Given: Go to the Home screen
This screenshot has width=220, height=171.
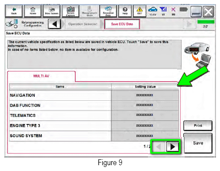Looking at the screenshot, I should 33,11.
